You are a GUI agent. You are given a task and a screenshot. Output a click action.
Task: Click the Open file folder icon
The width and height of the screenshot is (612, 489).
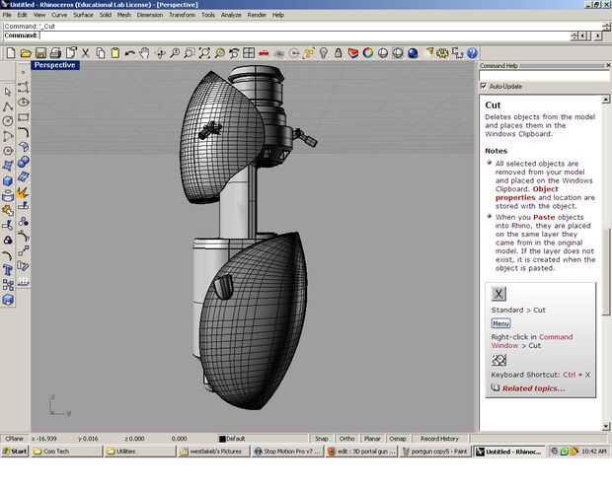point(26,53)
